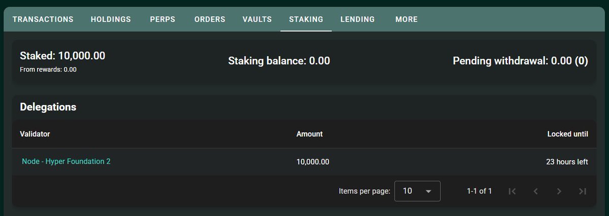Open Node - Hyper Foundation 2 validator link
This screenshot has width=609, height=216.
(66, 161)
